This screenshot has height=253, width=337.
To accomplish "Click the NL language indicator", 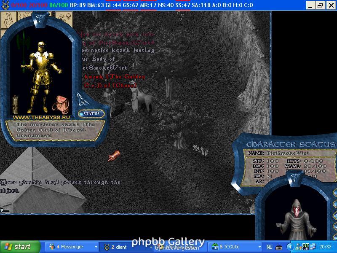I will [x=270, y=247].
